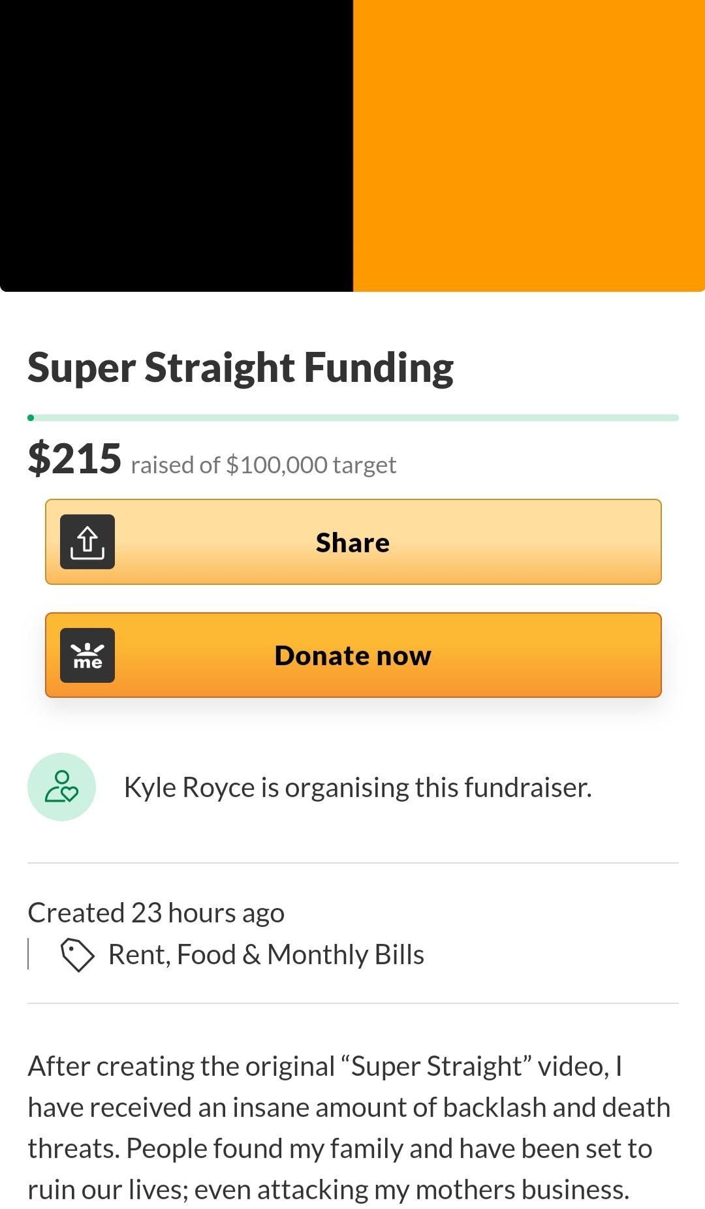
Task: Tap the Share label text
Action: (x=353, y=542)
